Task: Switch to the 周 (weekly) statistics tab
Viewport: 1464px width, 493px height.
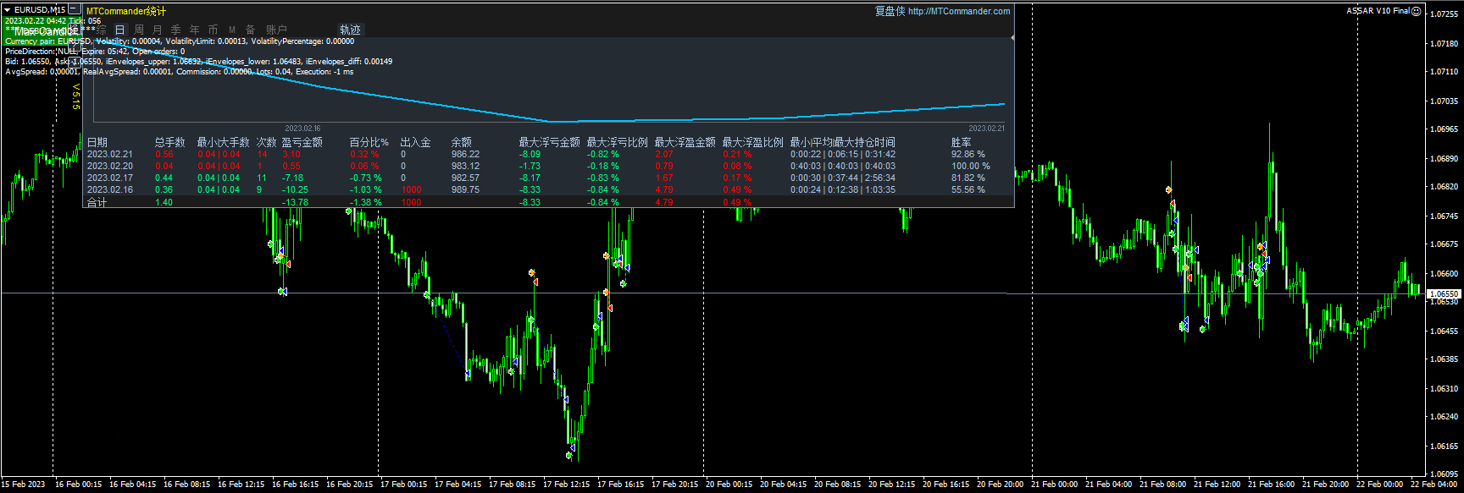Action: tap(138, 30)
